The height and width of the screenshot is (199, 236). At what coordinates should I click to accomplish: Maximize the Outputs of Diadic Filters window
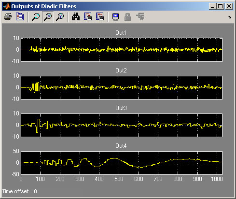click(x=221, y=6)
